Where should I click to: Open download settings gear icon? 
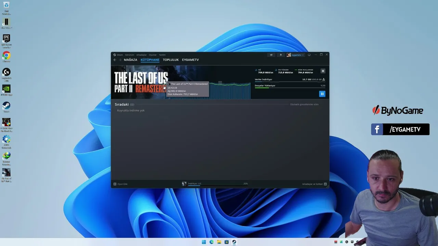(x=323, y=71)
